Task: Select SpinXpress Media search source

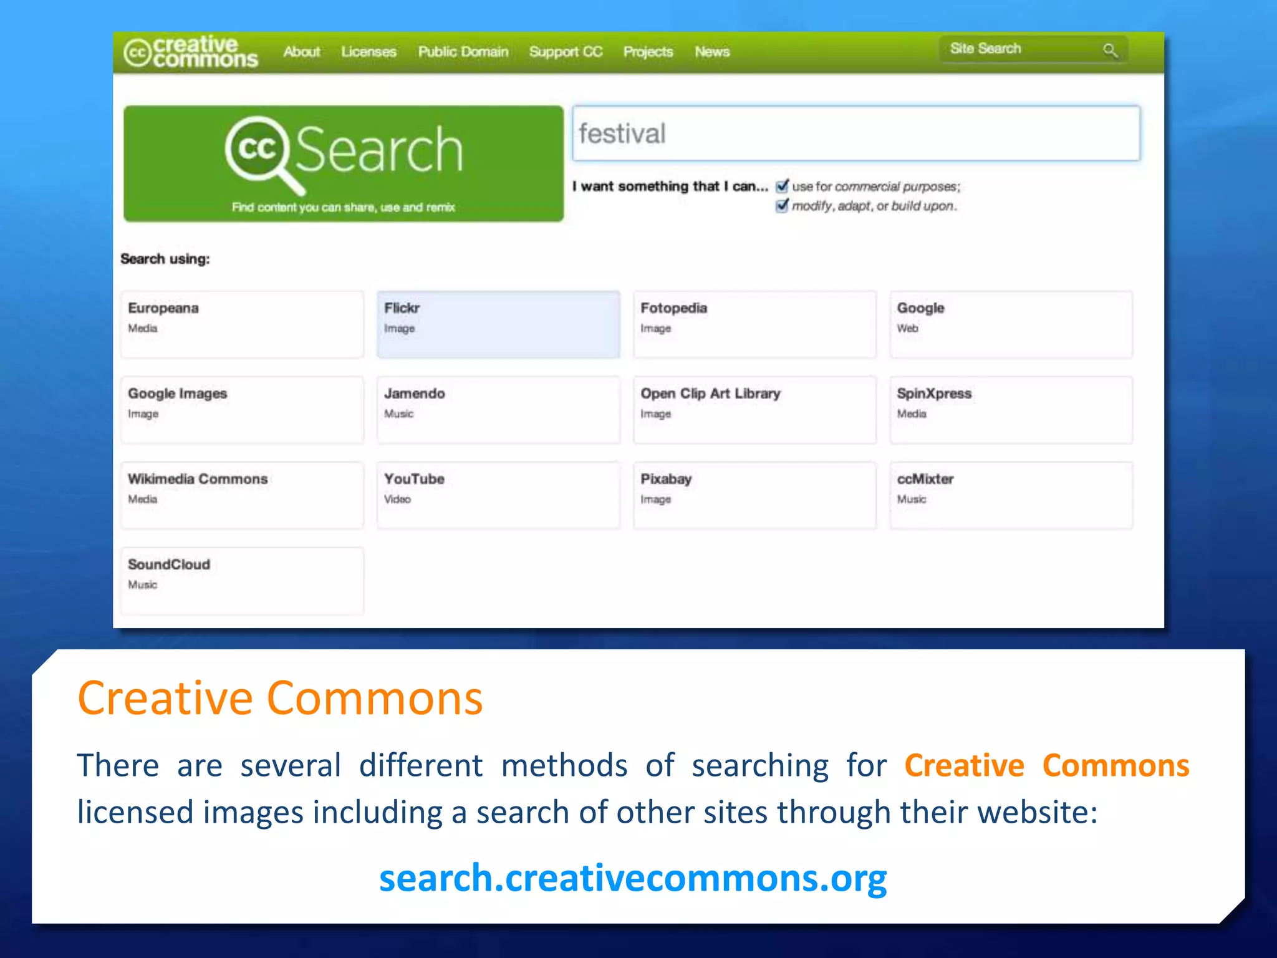Action: (x=1011, y=410)
